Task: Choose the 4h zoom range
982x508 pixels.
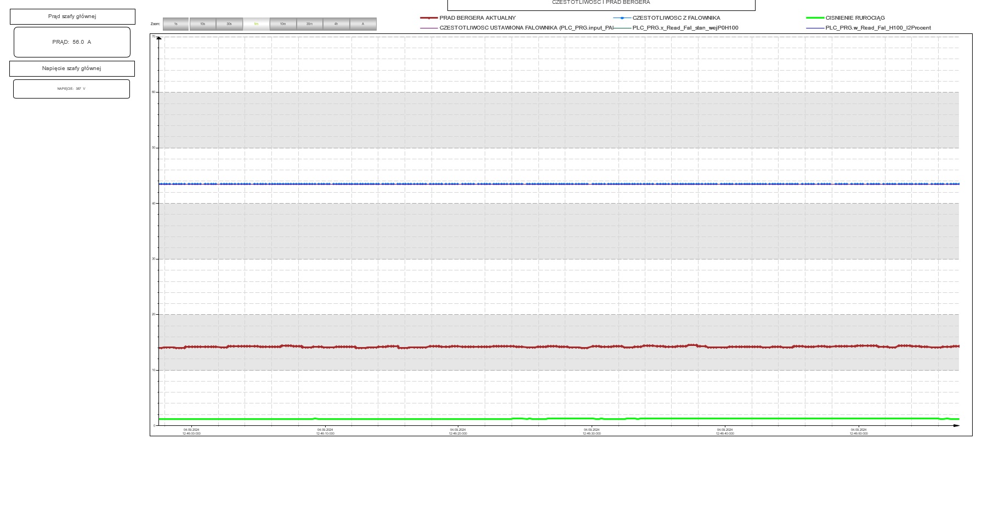Action: pos(336,24)
